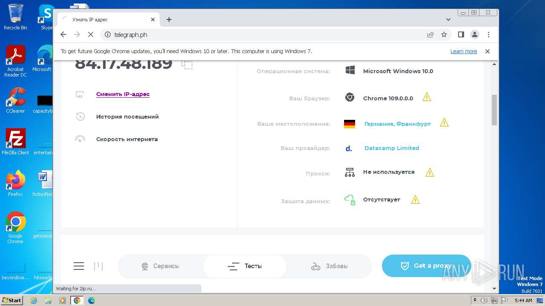Open the Германия, Франкфурт location link
The image size is (545, 306).
(398, 124)
